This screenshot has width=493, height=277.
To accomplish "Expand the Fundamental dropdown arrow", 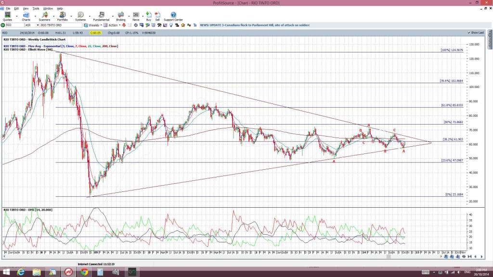I will click(113, 16).
